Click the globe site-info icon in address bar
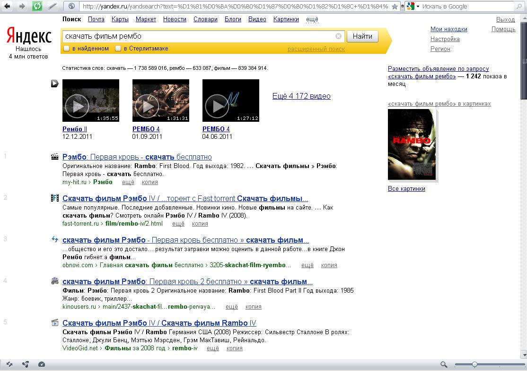 pyautogui.click(x=71, y=6)
